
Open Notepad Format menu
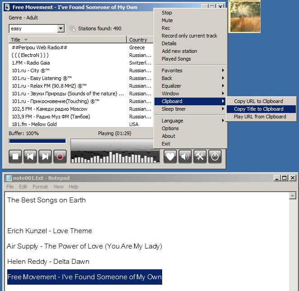(40, 187)
